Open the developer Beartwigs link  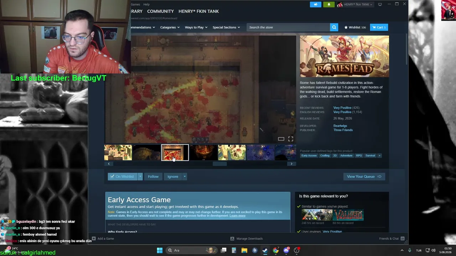coord(340,126)
